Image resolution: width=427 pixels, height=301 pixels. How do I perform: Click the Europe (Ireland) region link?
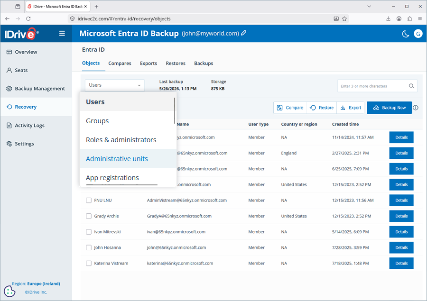point(44,283)
